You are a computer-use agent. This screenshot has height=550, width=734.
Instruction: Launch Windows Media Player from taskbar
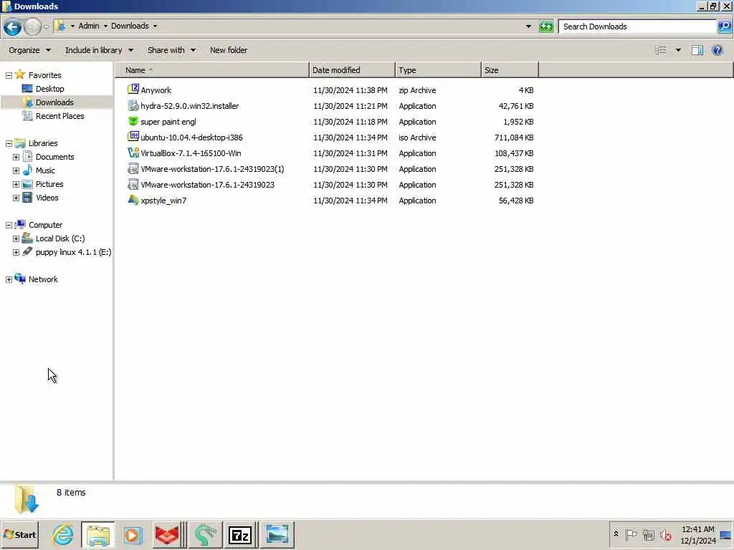coord(133,534)
